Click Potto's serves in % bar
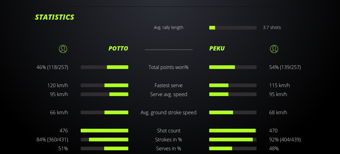 (104, 148)
